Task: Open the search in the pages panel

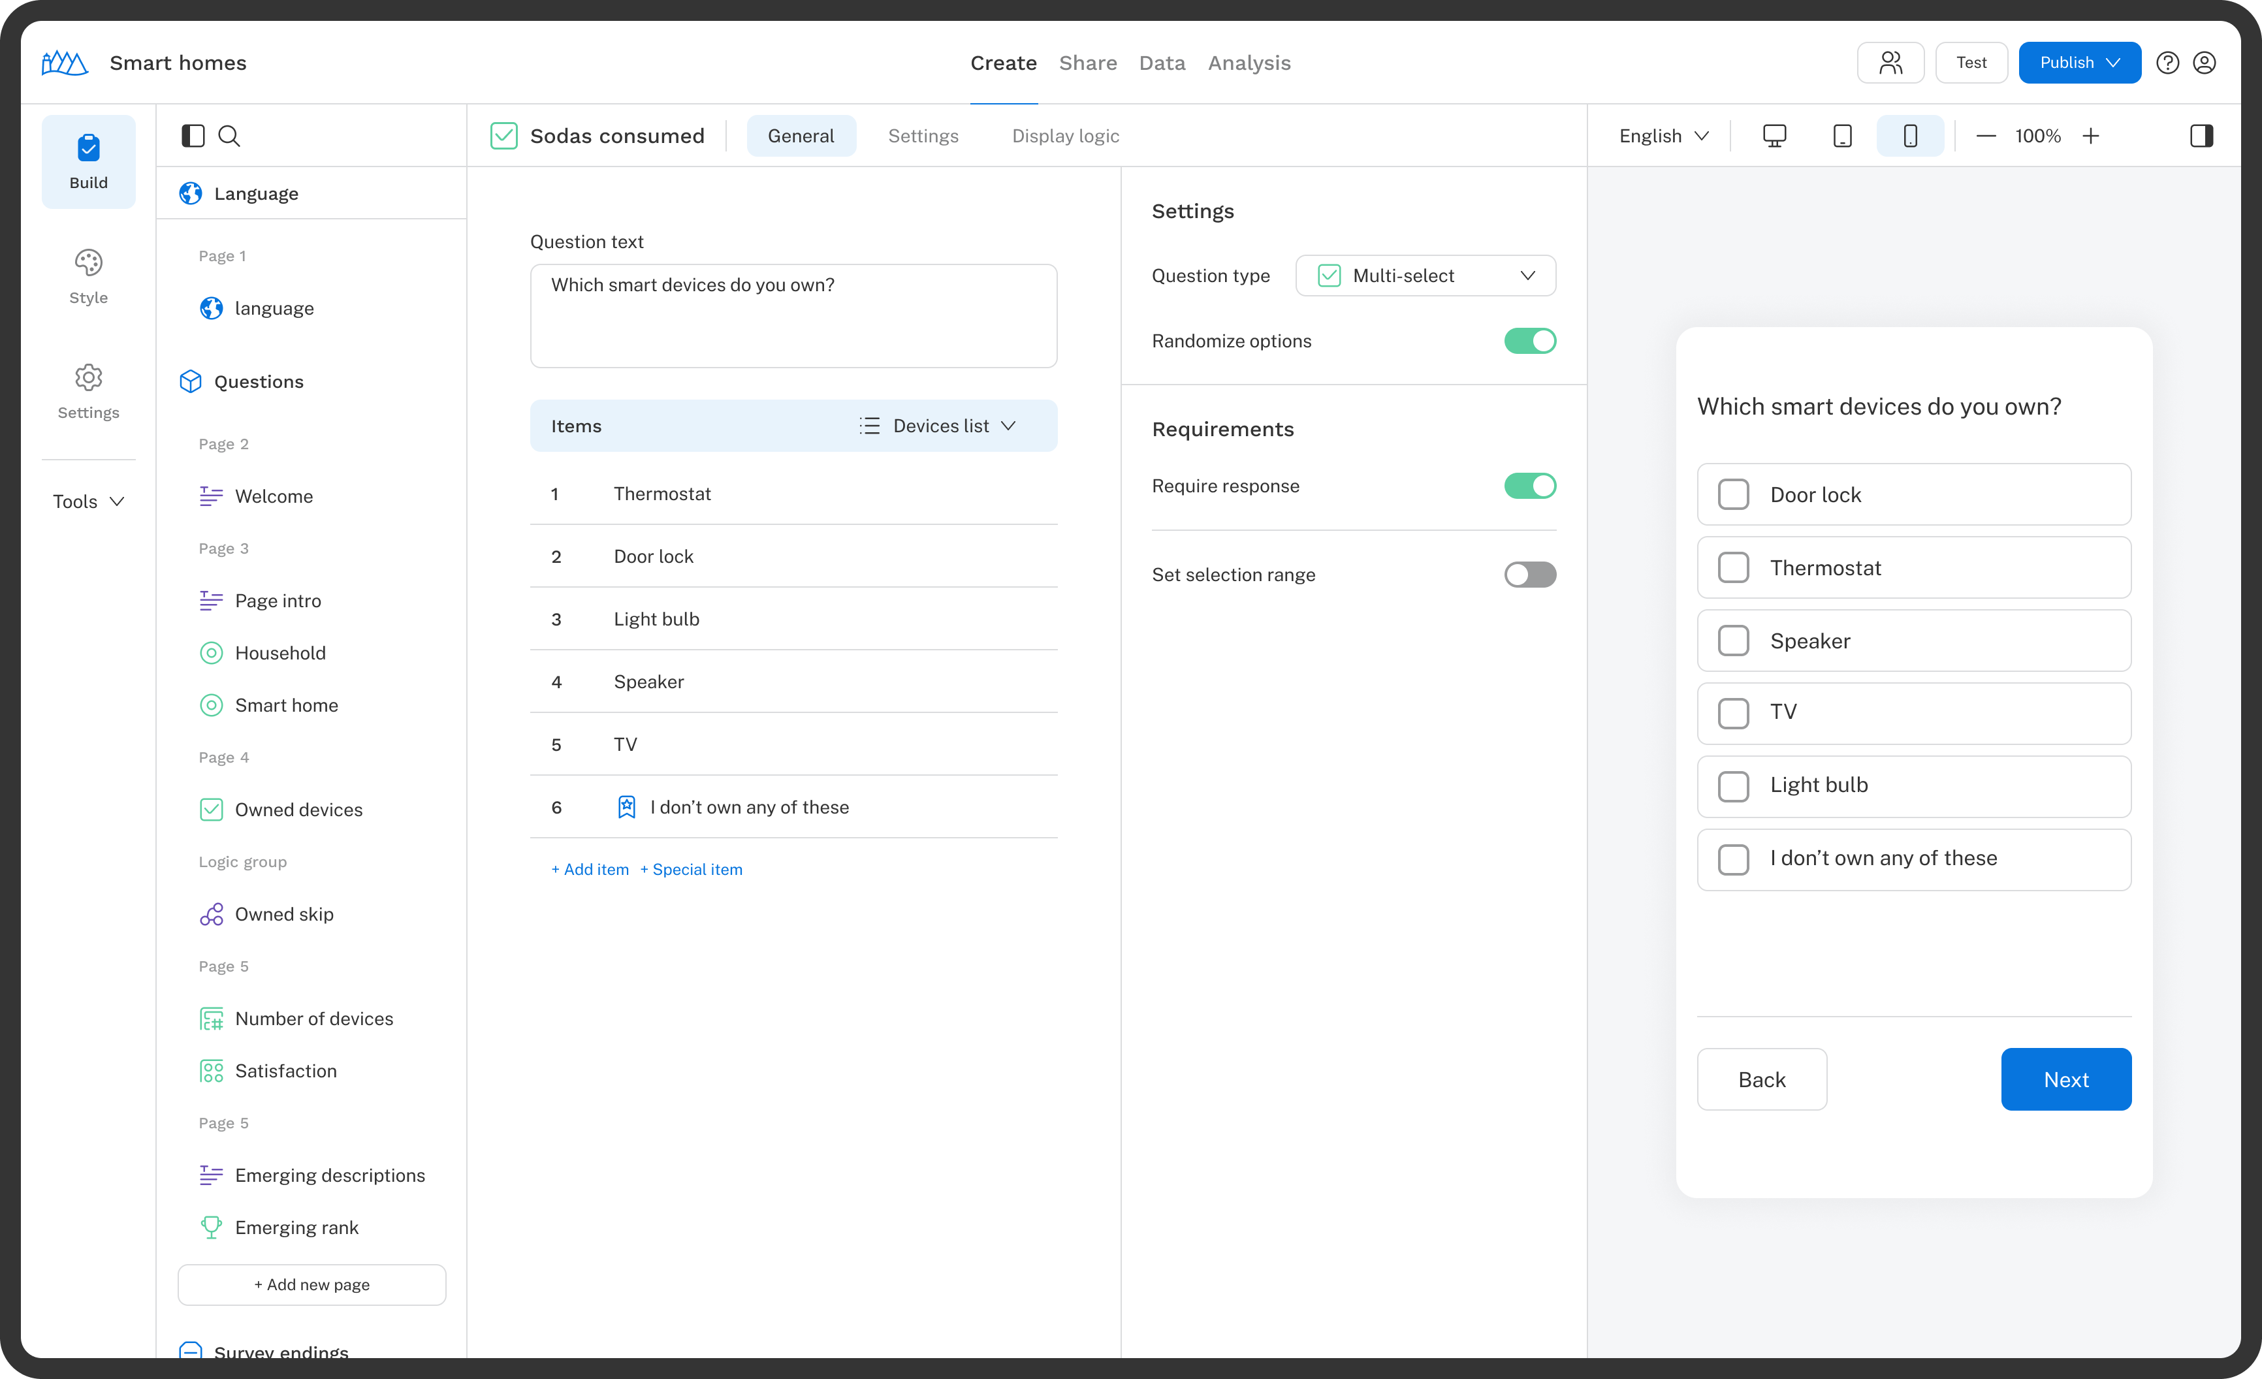Action: (229, 135)
